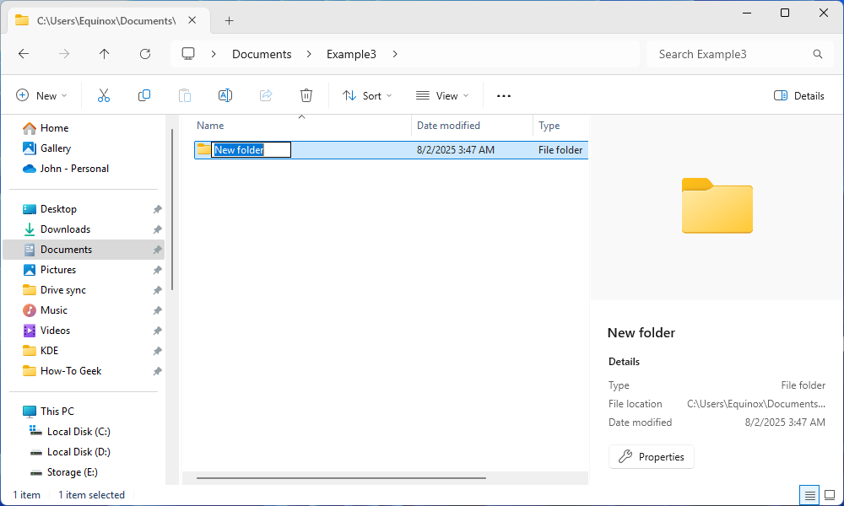Go forward with the right arrow
Screen dimensions: 844x506
(x=64, y=54)
